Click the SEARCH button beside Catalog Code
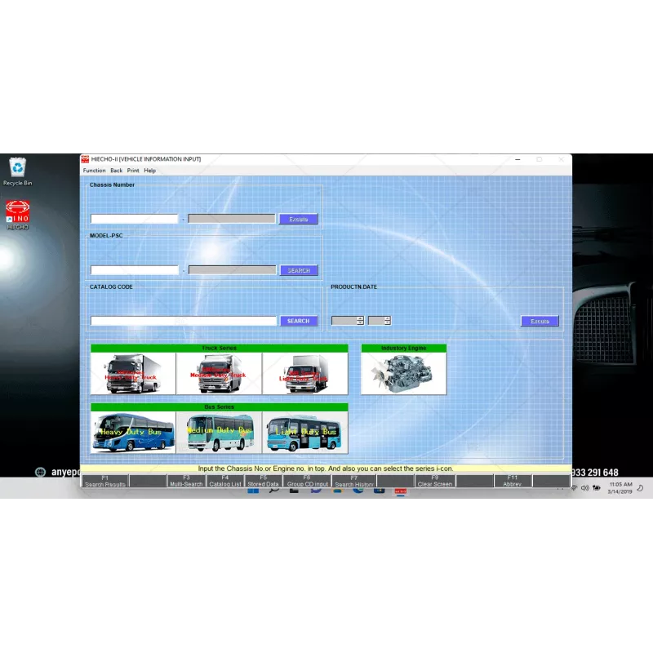 pyautogui.click(x=298, y=321)
